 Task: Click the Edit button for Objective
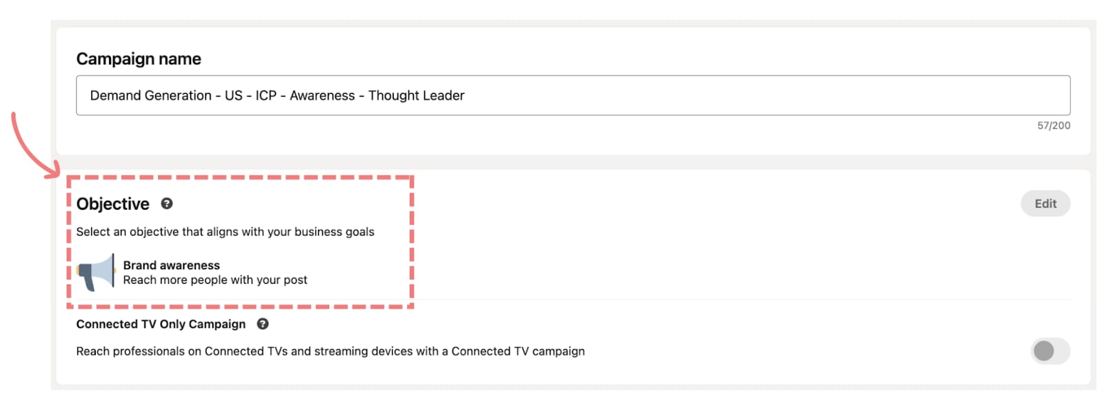pos(1045,204)
